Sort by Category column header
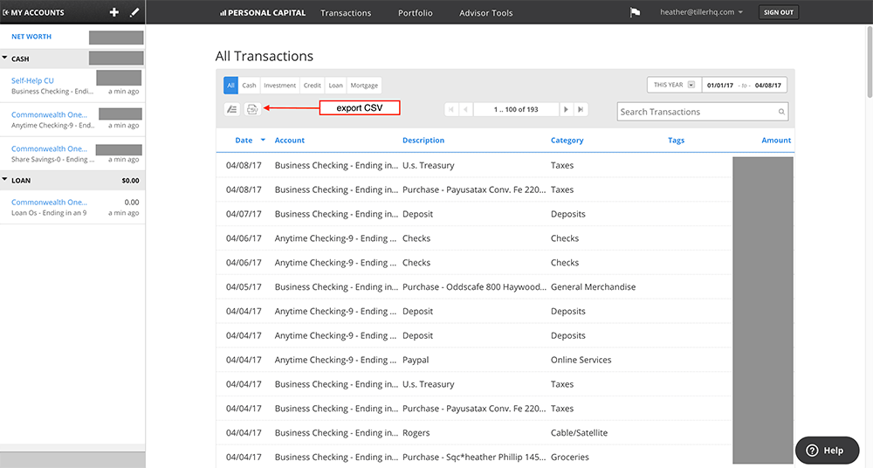 click(567, 141)
